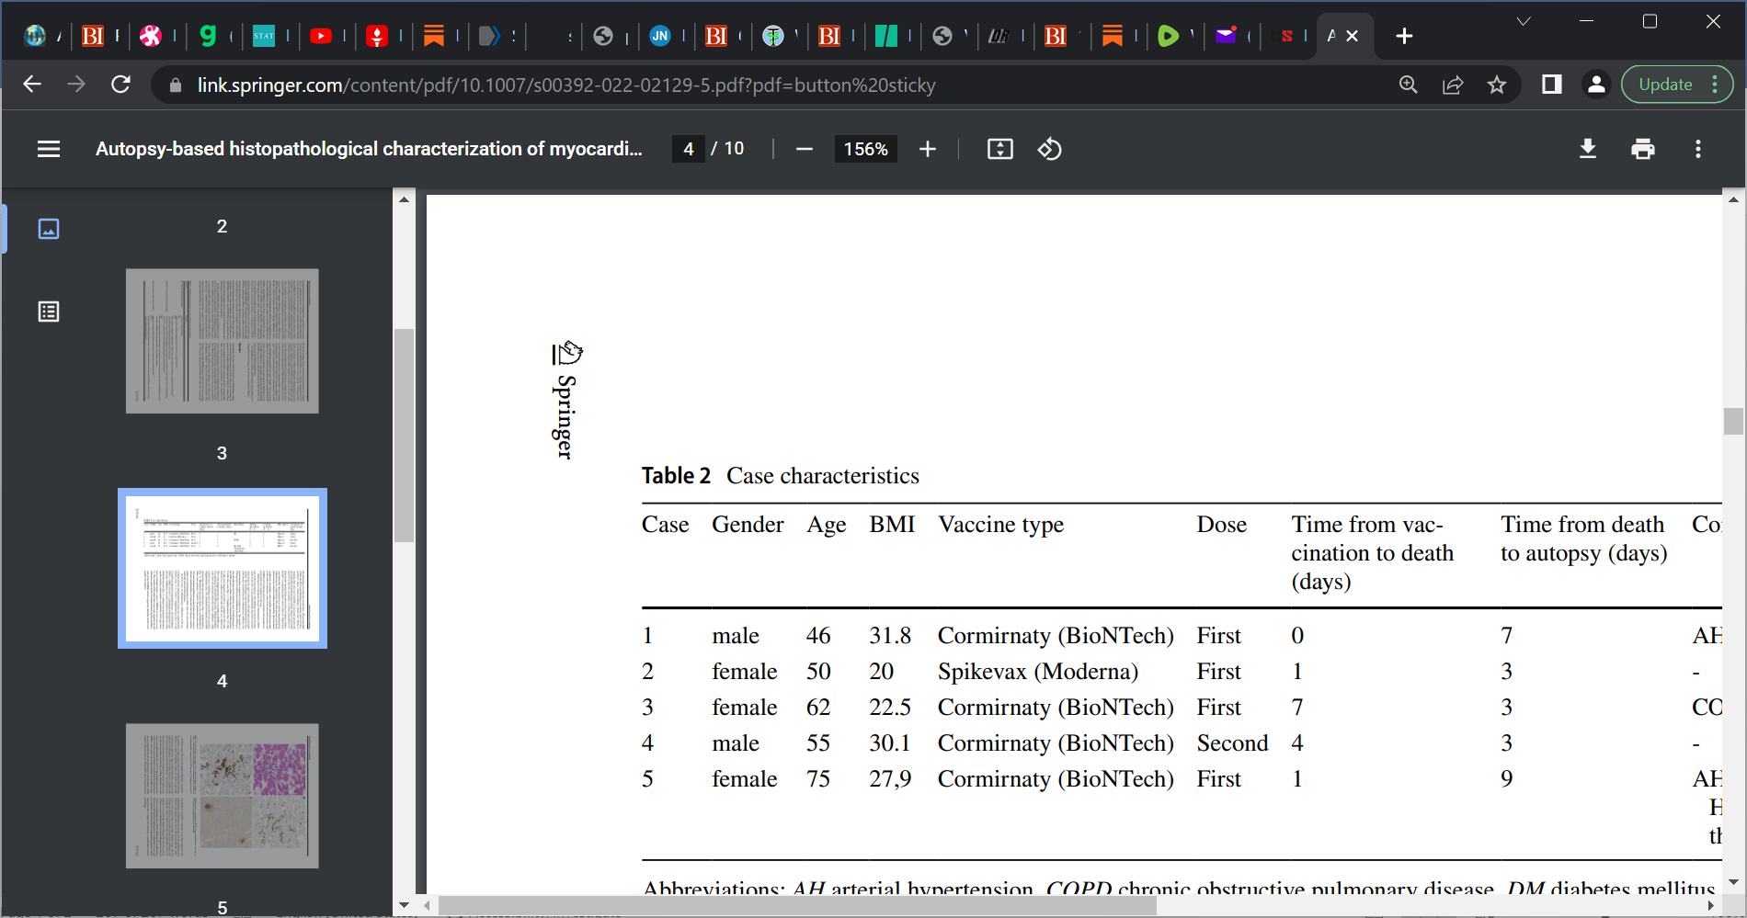
Task: Open the browser zoom magnifier in the address bar
Action: 1409,85
